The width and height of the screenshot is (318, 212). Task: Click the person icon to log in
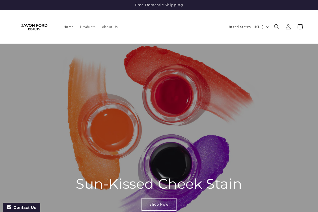point(288,27)
